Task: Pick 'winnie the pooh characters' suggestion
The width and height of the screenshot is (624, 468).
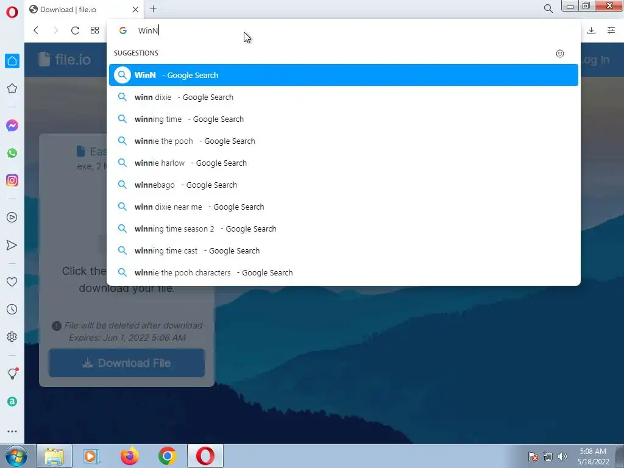Action: point(344,272)
